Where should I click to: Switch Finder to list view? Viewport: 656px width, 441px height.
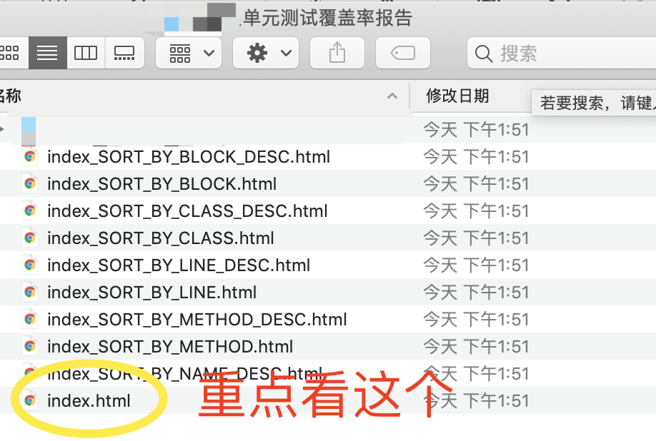47,52
